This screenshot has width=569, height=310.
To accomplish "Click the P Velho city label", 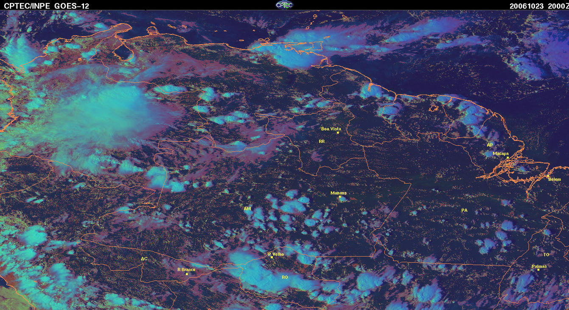I will [x=276, y=254].
